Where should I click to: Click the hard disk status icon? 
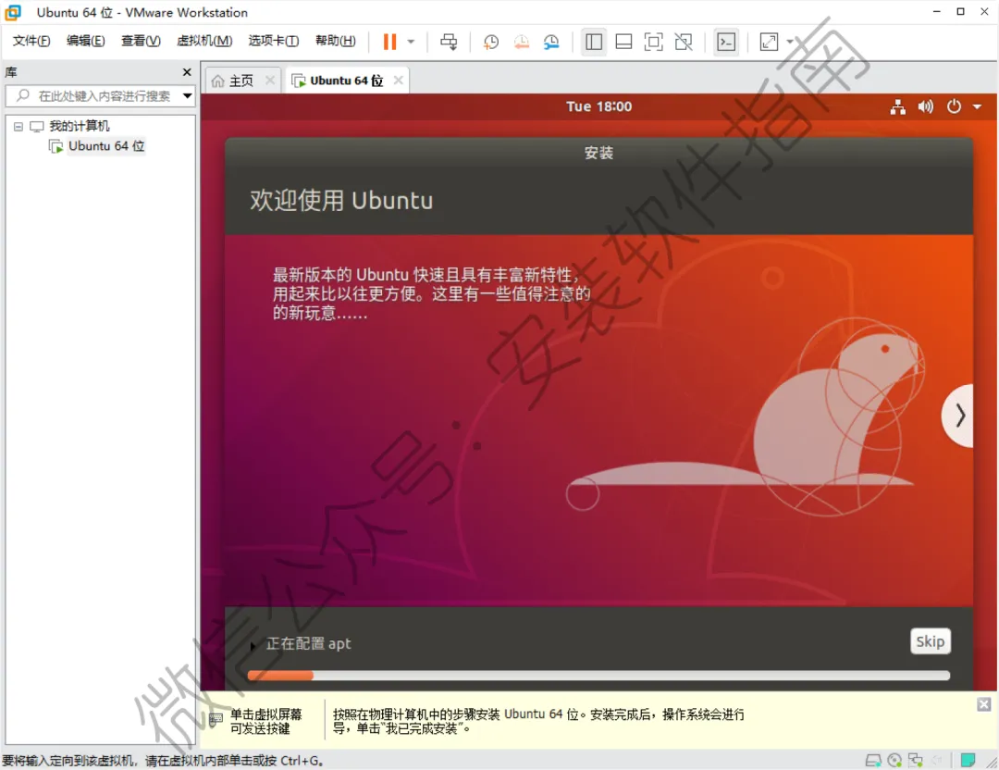(x=873, y=760)
